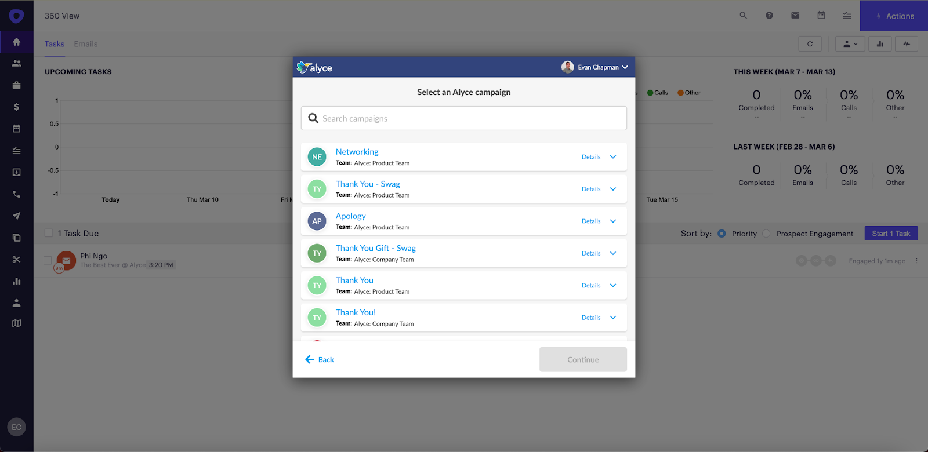Open the sidebar download inbox icon
This screenshot has width=928, height=452.
pos(16,172)
